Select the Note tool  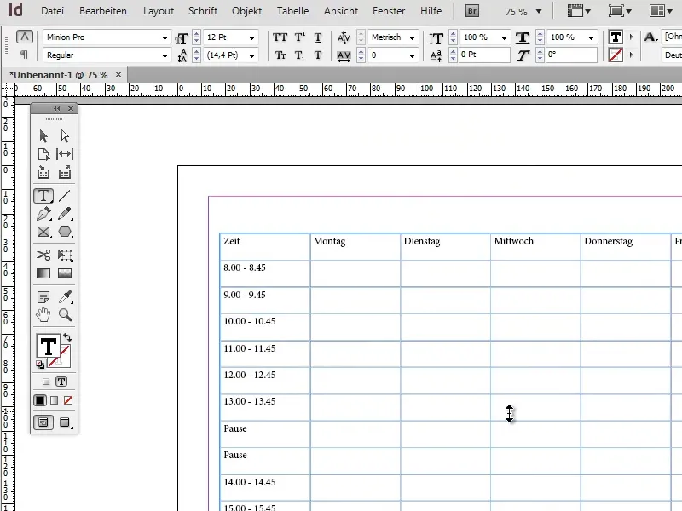click(43, 297)
